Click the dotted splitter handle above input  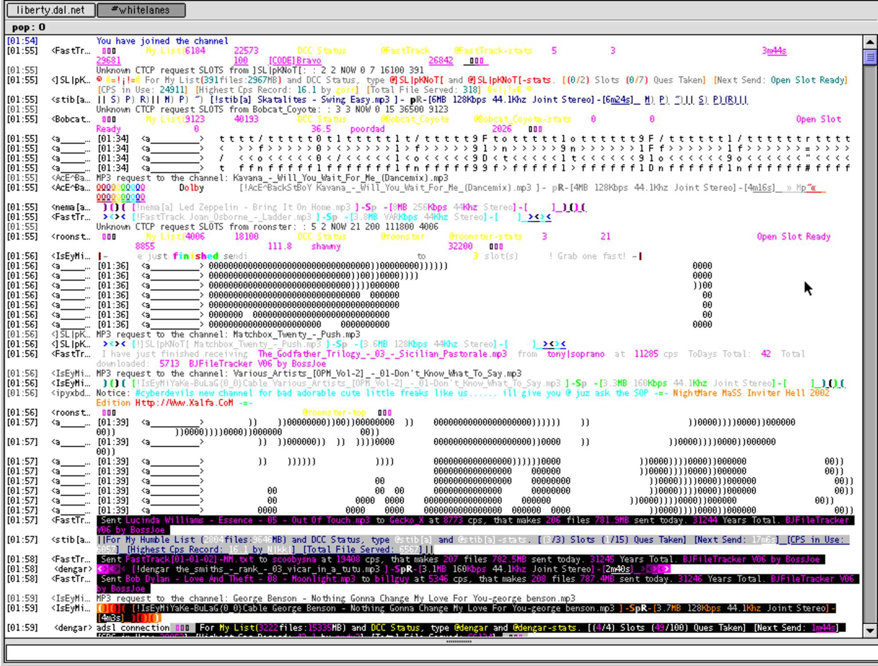[x=459, y=641]
